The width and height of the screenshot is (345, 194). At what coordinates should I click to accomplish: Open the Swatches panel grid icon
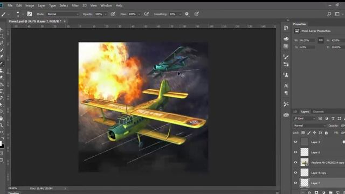[286, 46]
